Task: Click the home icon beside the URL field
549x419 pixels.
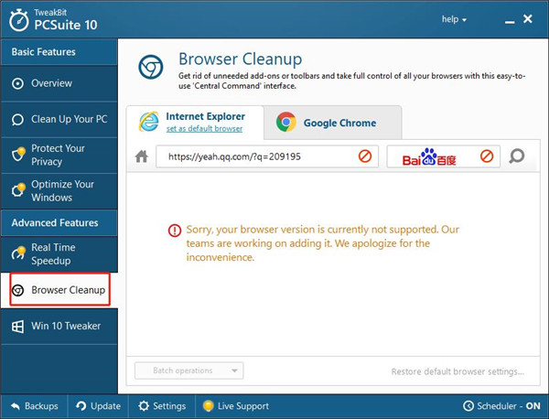Action: click(141, 156)
